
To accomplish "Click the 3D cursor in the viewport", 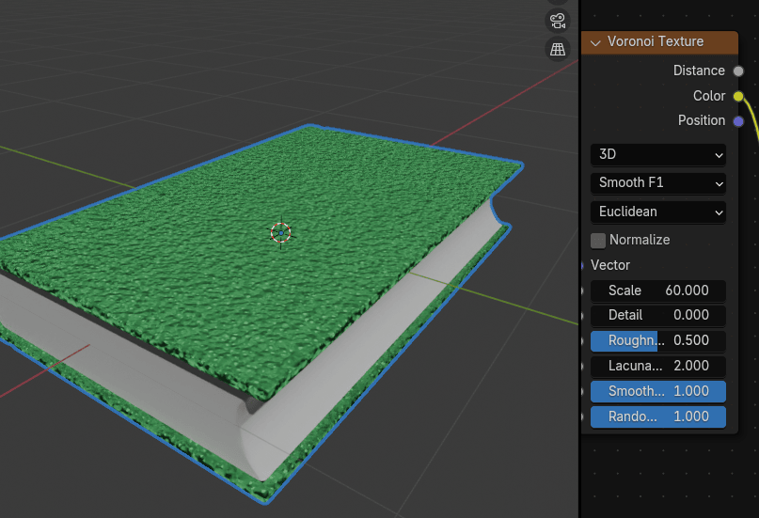I will (280, 232).
